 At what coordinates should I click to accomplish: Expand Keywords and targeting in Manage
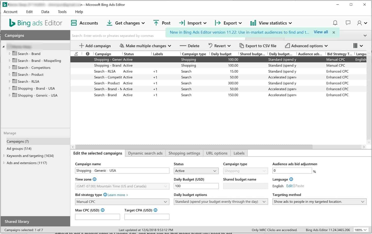pyautogui.click(x=4, y=156)
